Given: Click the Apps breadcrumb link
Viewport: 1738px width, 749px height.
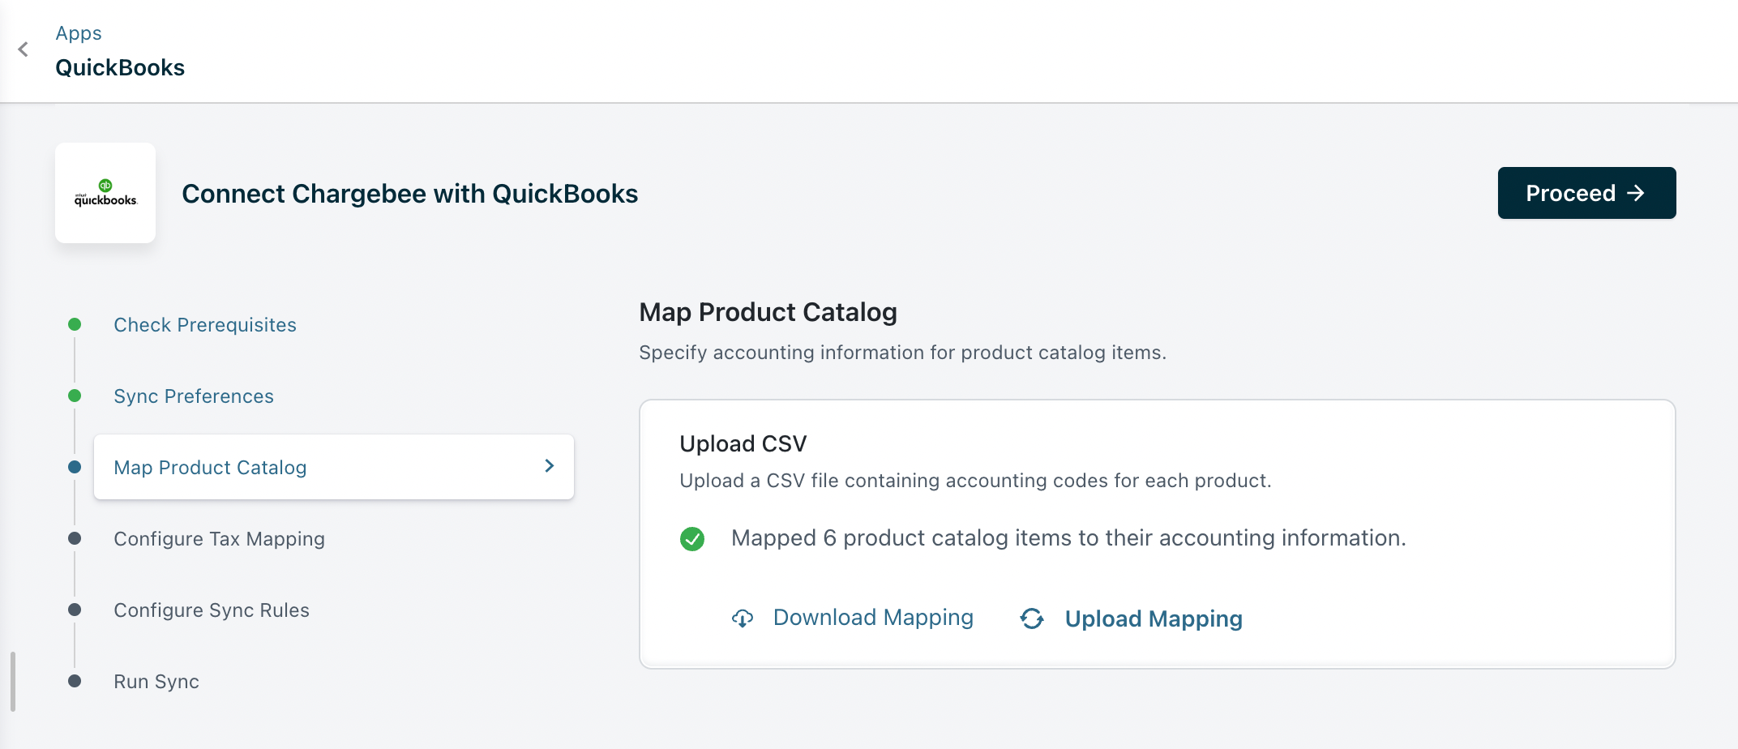Looking at the screenshot, I should tap(79, 33).
